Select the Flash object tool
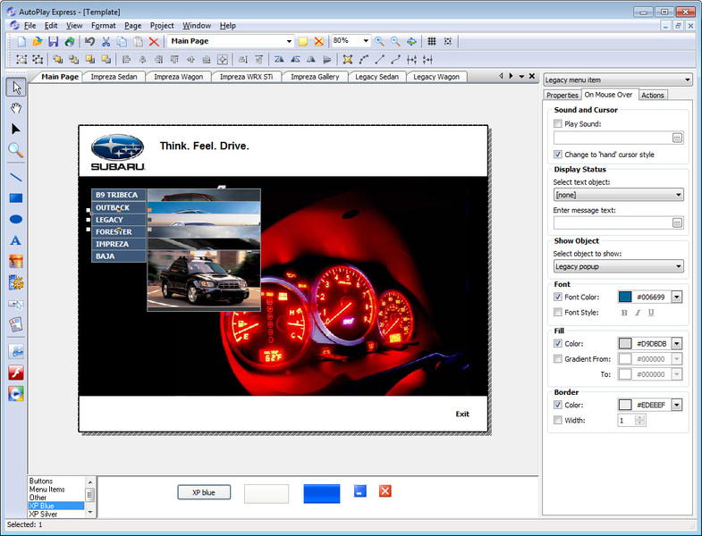Screen dimensions: 702x536 pyautogui.click(x=16, y=373)
